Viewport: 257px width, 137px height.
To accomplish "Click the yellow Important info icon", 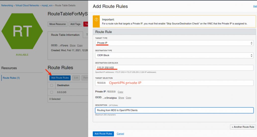I will pyautogui.click(x=96, y=21).
